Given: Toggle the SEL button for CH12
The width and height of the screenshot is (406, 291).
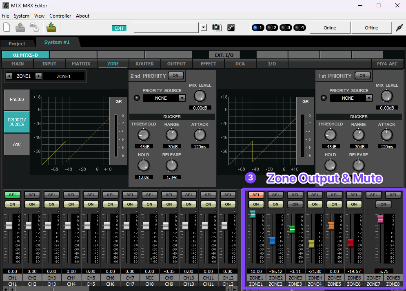Looking at the screenshot, I should click(x=228, y=195).
